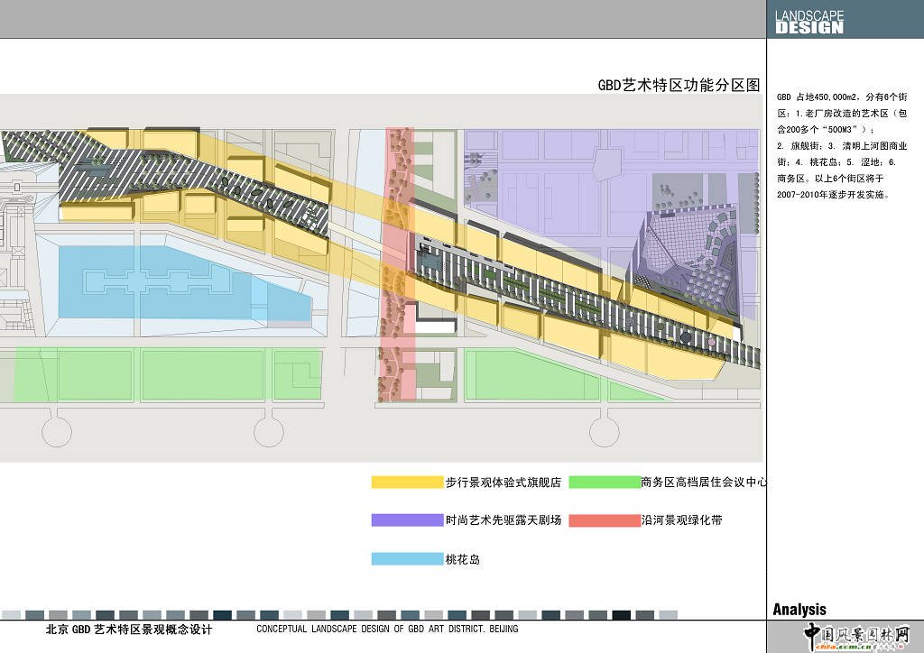Click the LANDSCAPE DESIGN header logo
This screenshot has height=653, width=924.
click(x=809, y=22)
